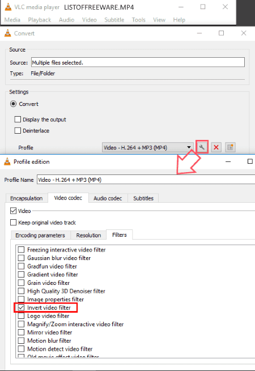Image resolution: width=255 pixels, height=371 pixels.
Task: Minimize the Convert window
Action: click(x=199, y=33)
